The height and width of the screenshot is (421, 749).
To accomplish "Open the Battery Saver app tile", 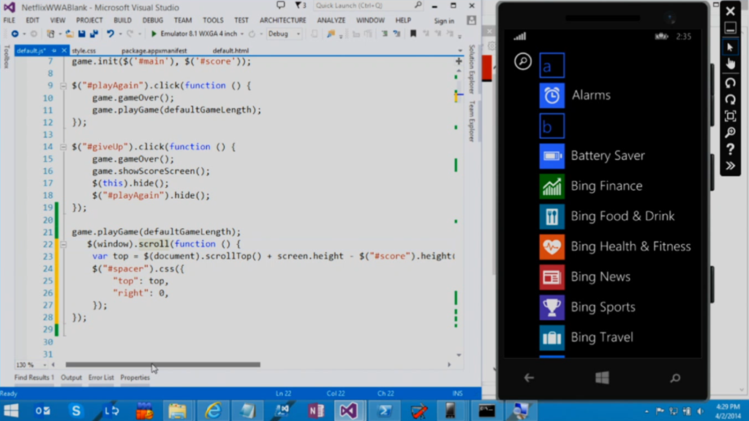I will (x=552, y=156).
